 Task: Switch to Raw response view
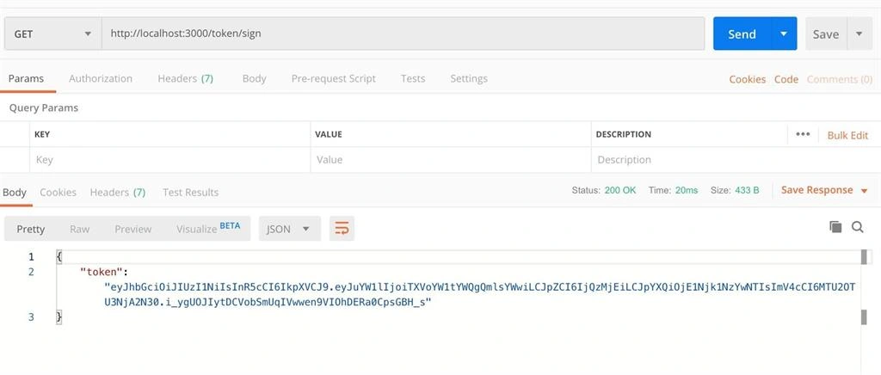[x=79, y=229]
